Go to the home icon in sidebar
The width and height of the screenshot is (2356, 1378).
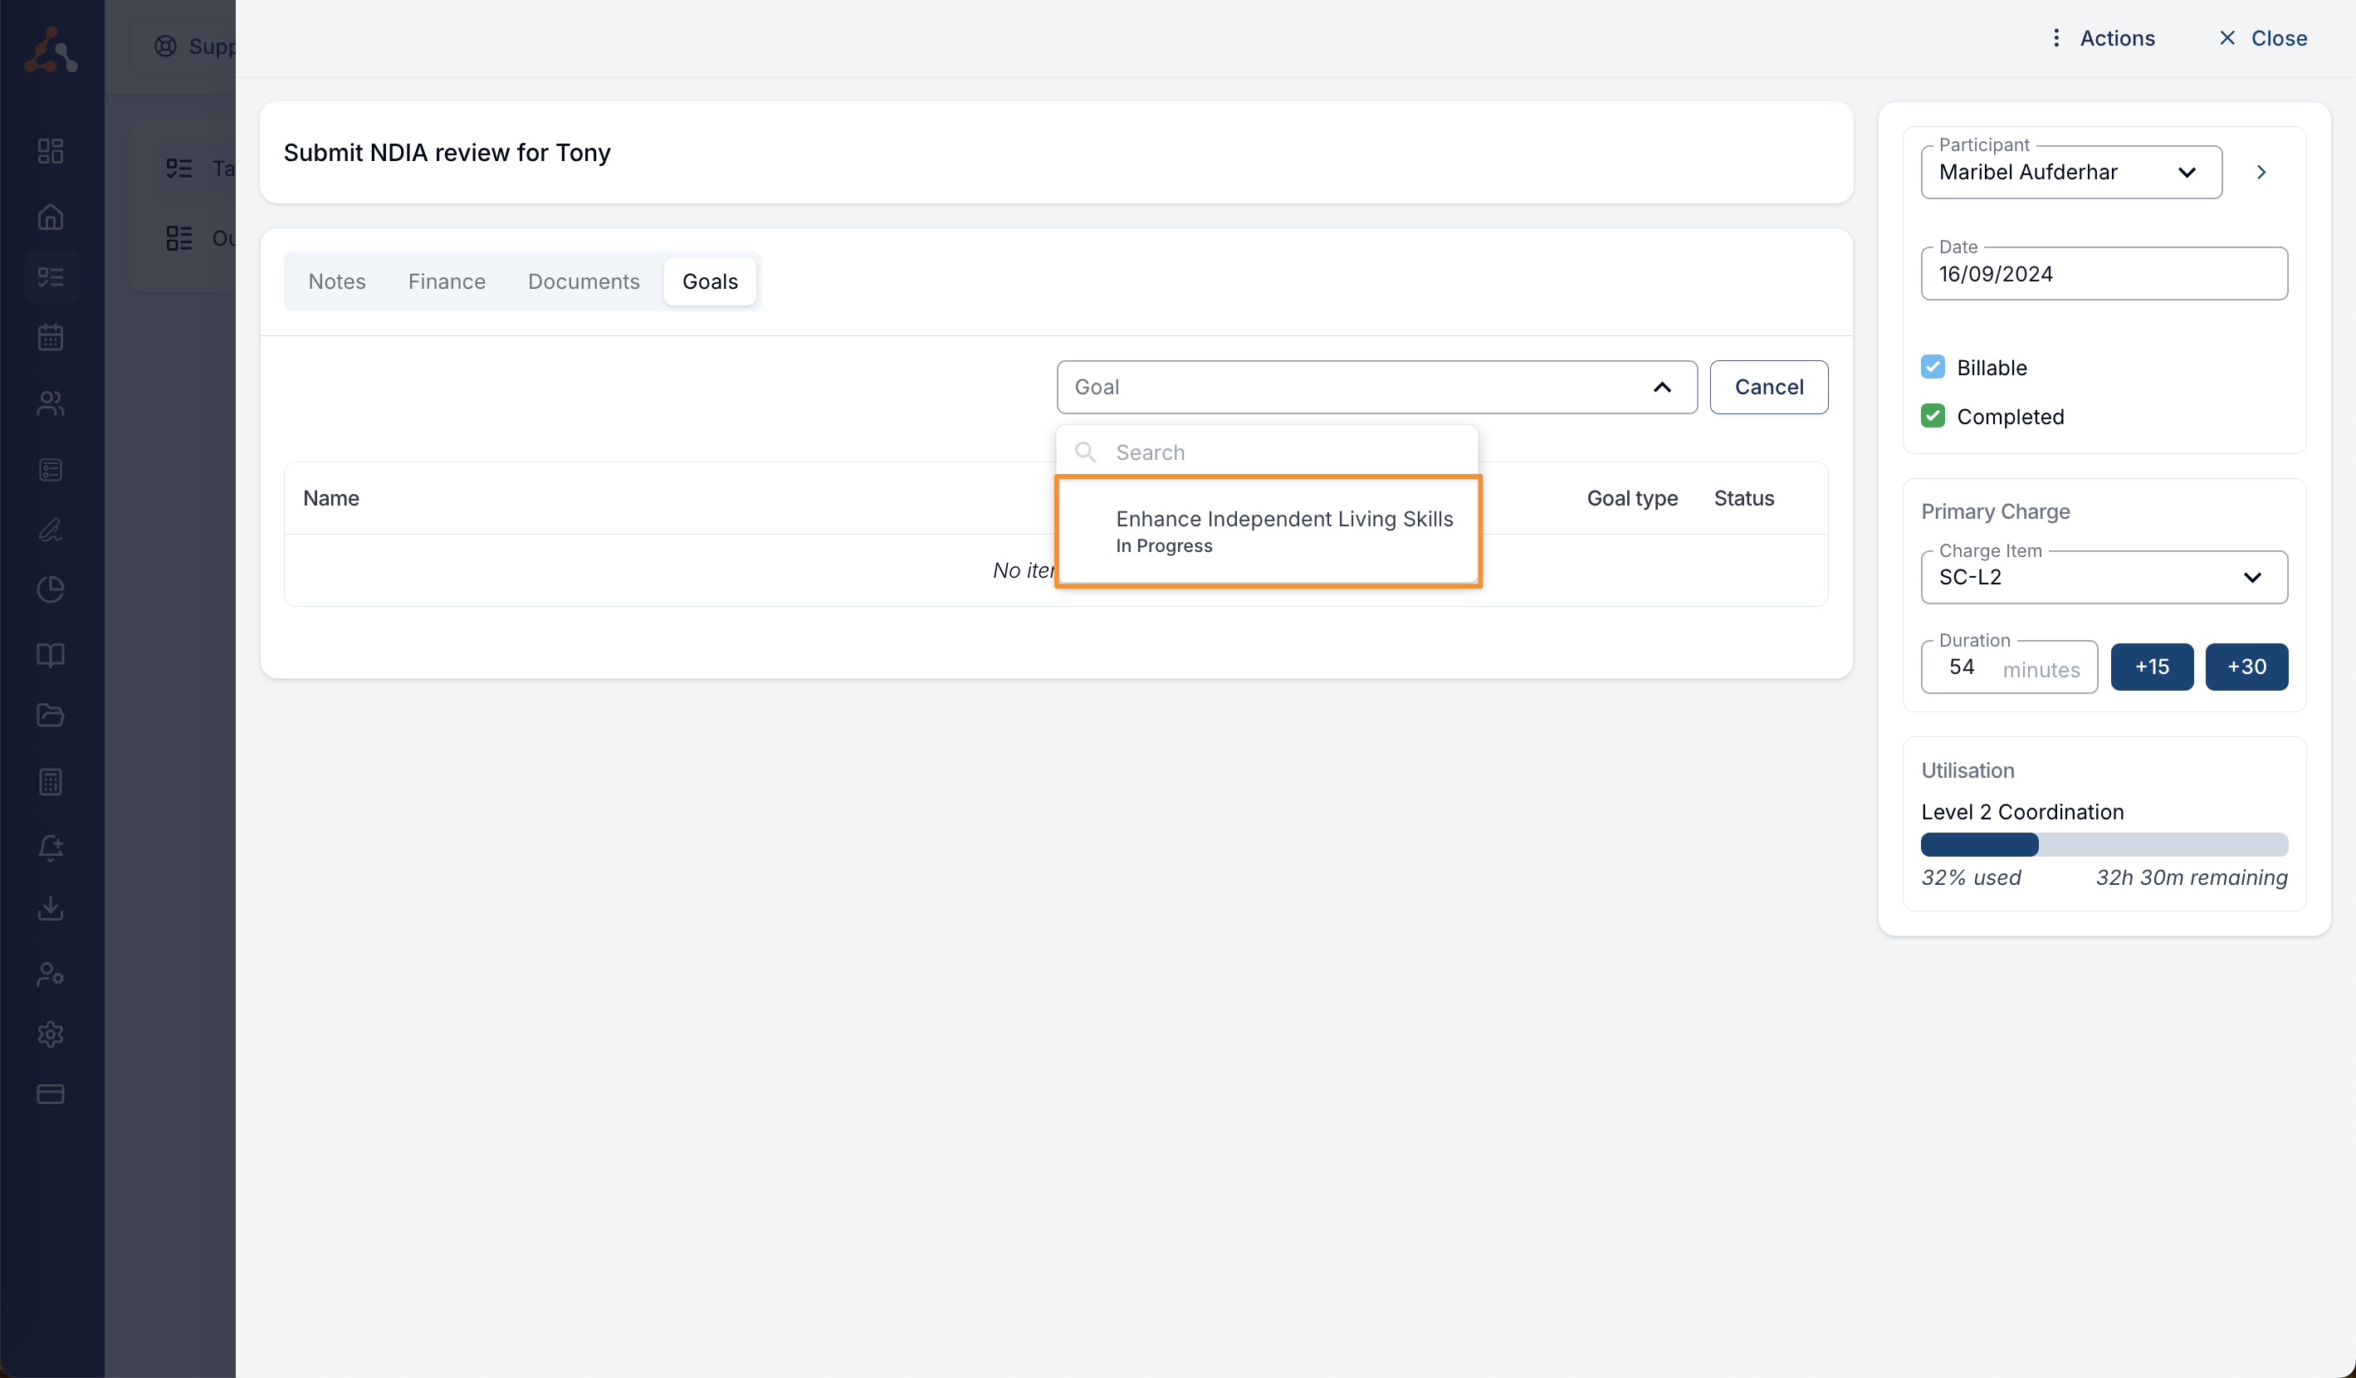[x=51, y=217]
